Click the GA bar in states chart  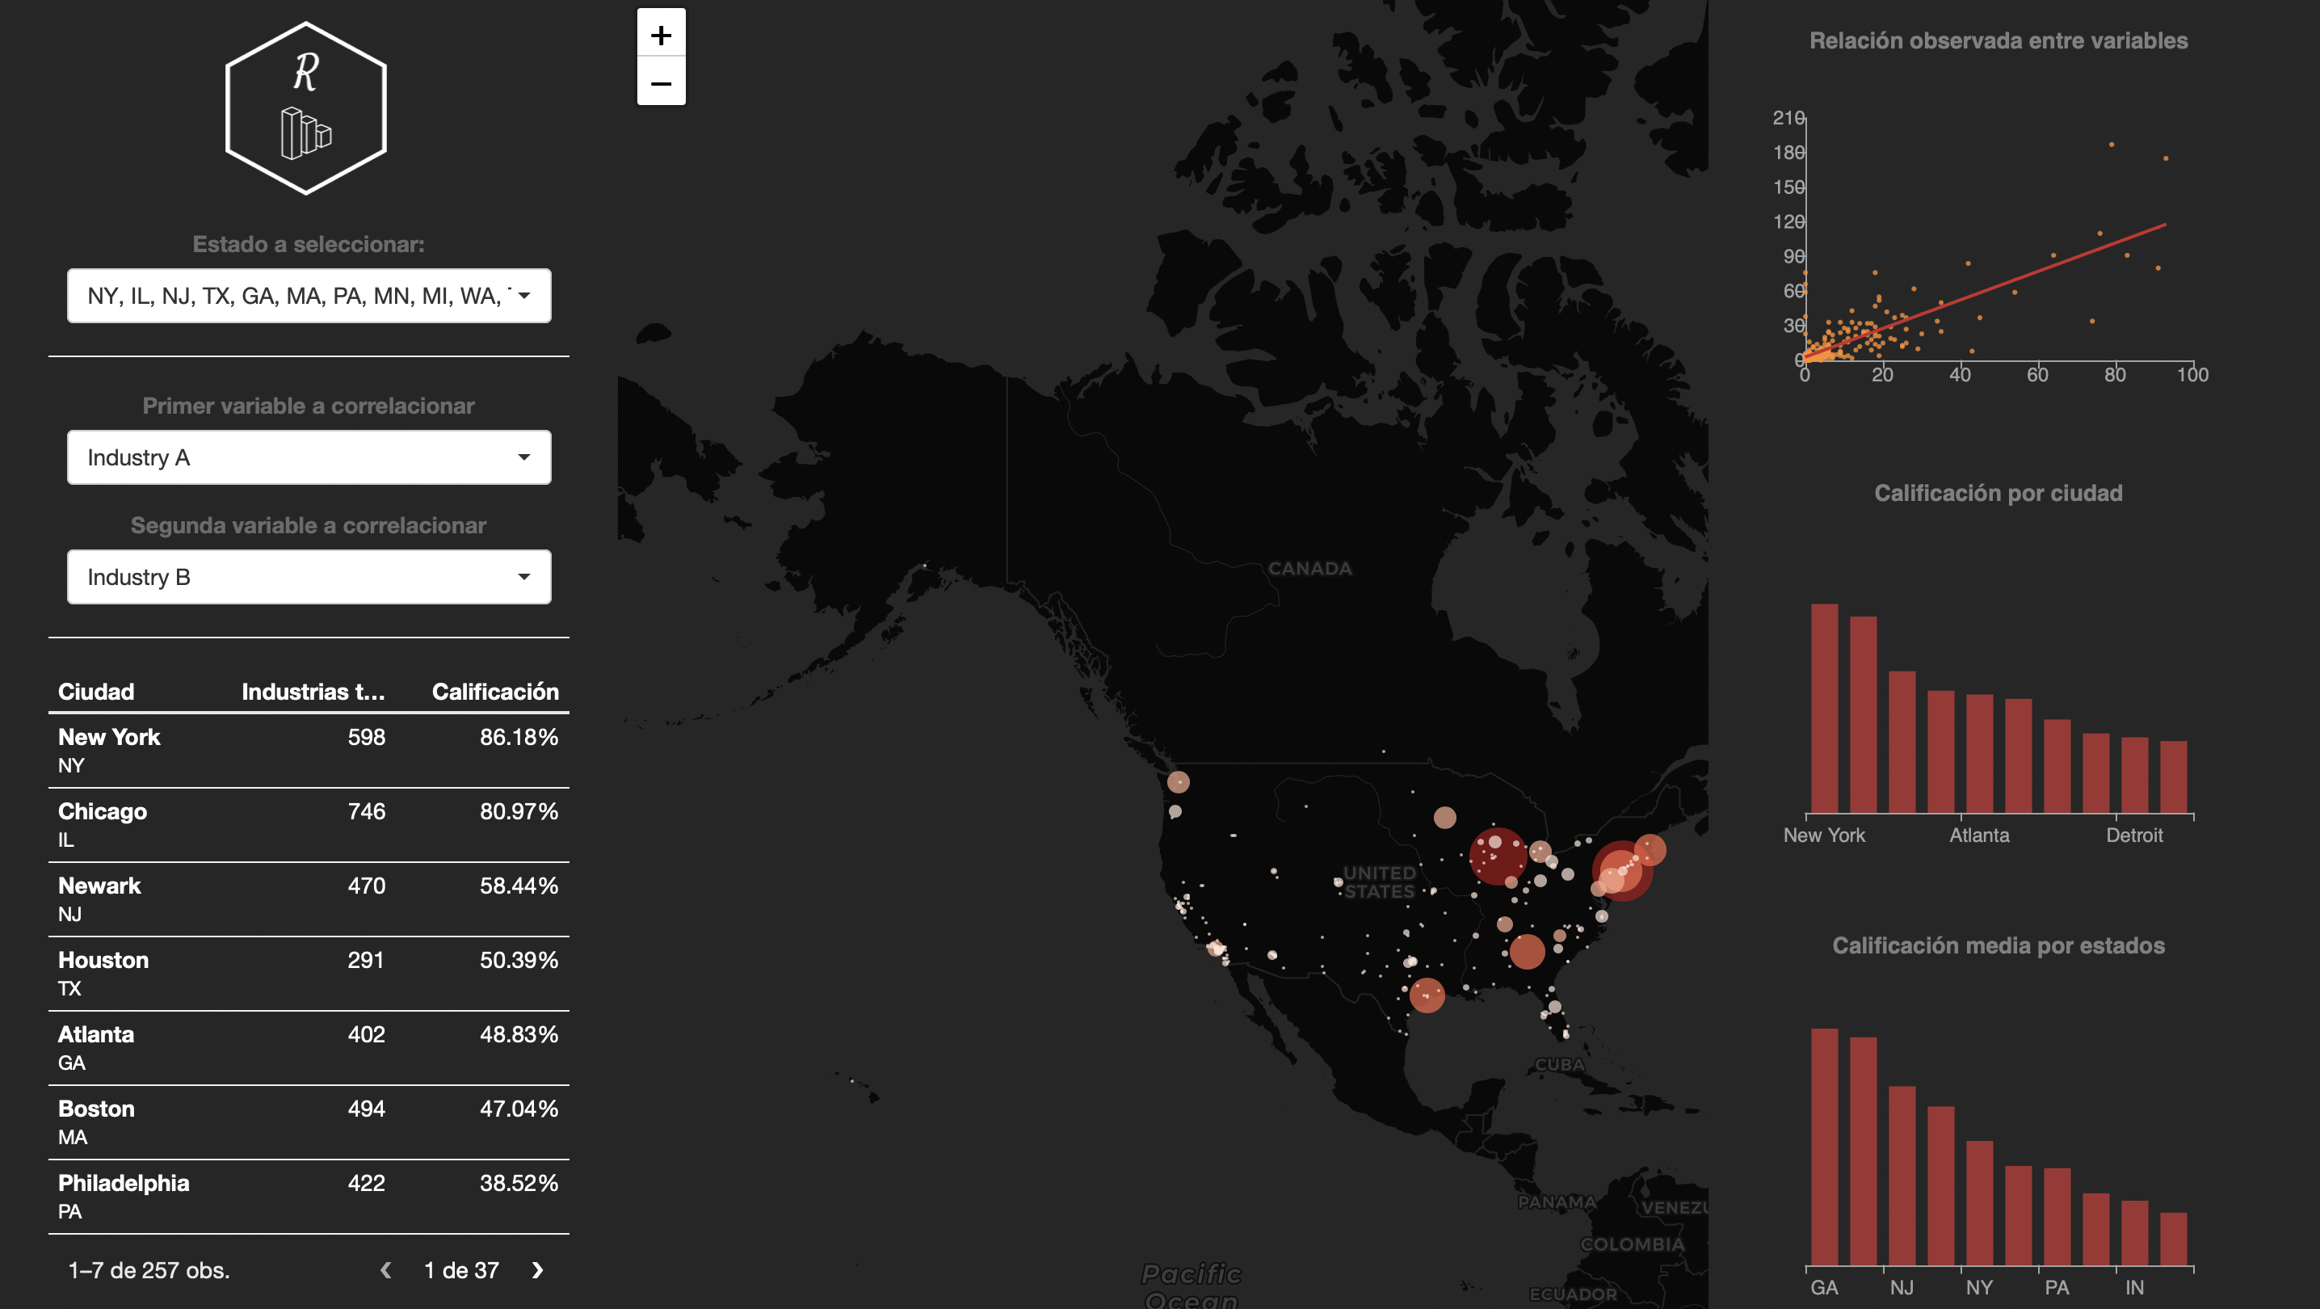click(x=1824, y=1147)
